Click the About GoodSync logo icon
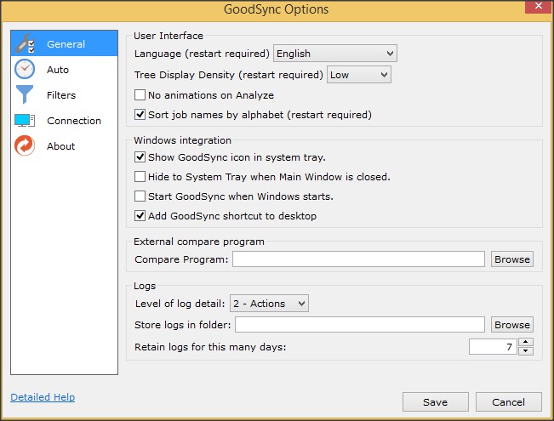 (x=25, y=145)
